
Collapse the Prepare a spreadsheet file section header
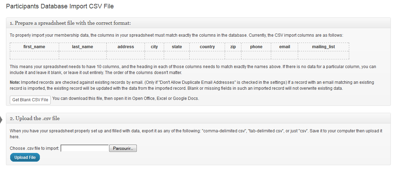click(198, 23)
